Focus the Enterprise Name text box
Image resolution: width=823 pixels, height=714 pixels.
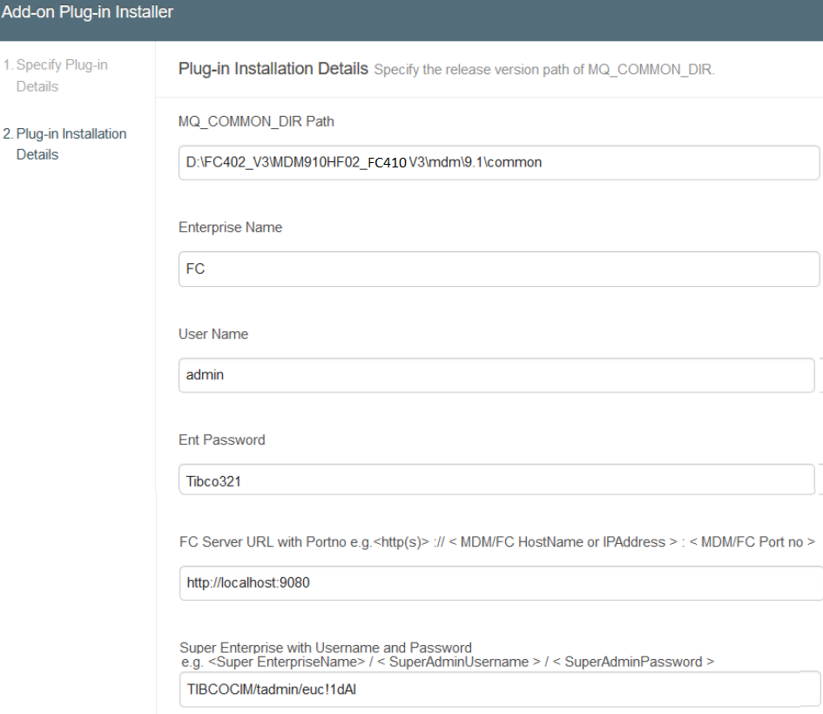tap(498, 269)
